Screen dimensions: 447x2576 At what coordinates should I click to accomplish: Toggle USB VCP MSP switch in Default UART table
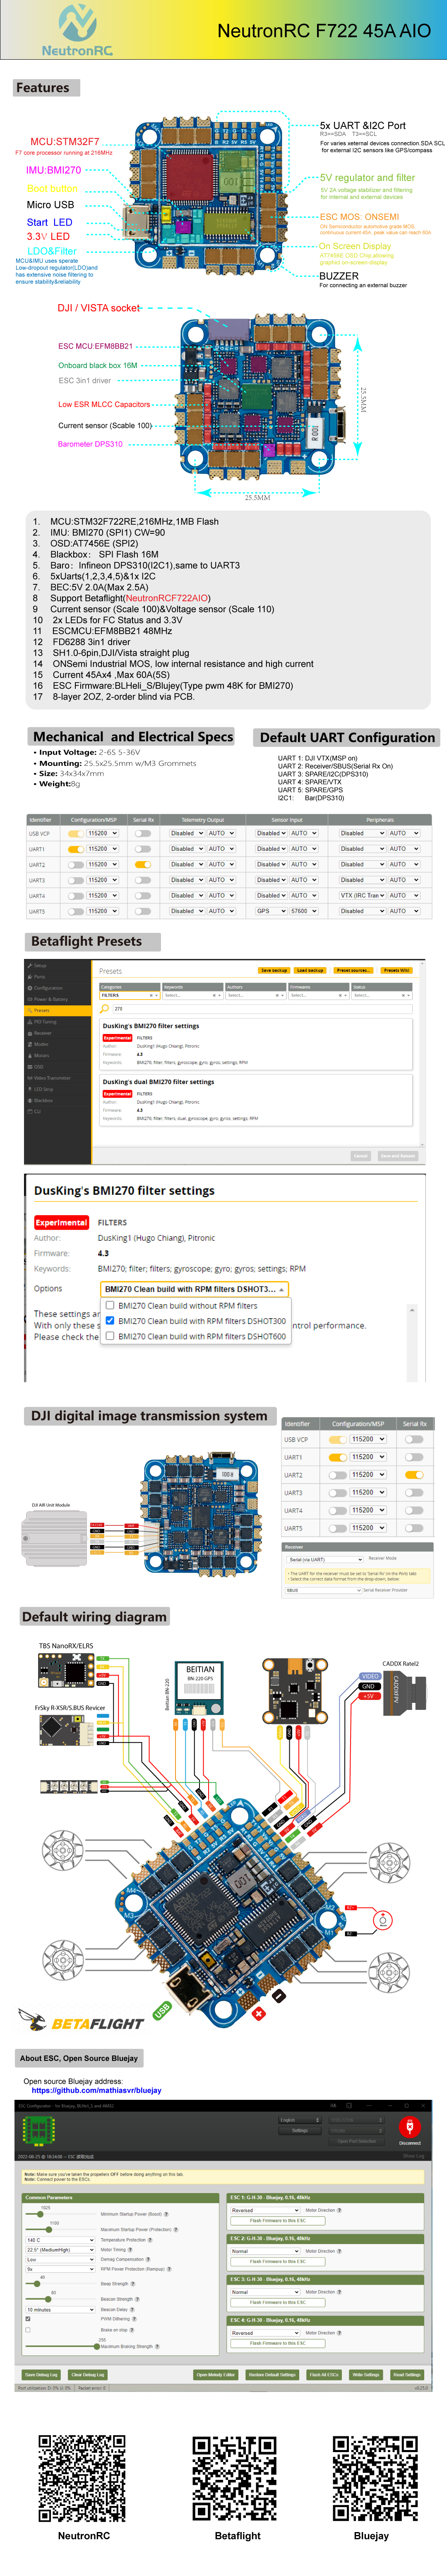point(75,833)
